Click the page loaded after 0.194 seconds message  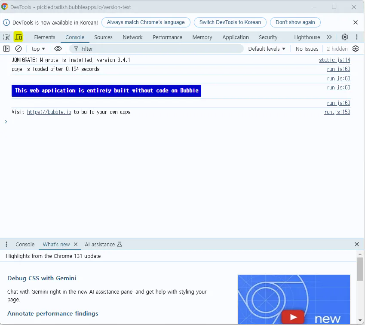55,69
